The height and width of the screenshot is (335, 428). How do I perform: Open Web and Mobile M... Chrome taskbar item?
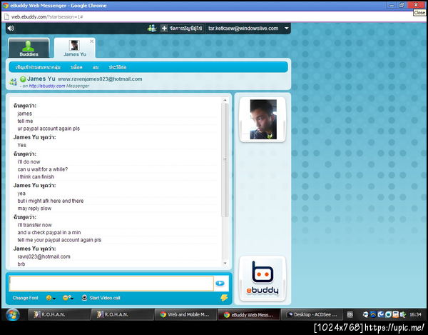[185, 314]
